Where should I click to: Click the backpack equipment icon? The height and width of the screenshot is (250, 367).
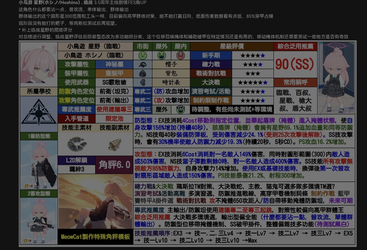pos(143,73)
